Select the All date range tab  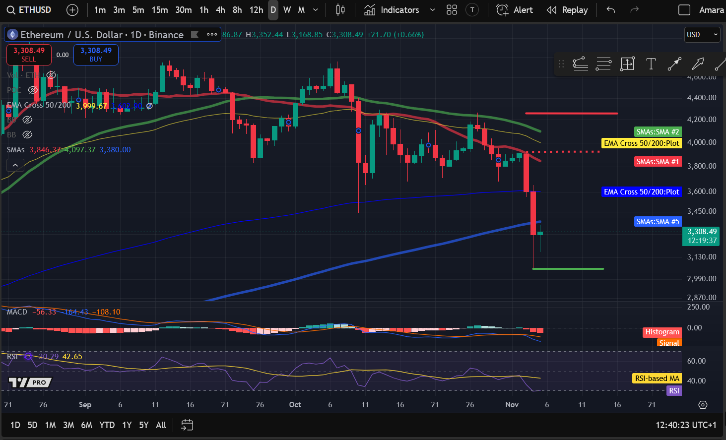[x=161, y=425]
